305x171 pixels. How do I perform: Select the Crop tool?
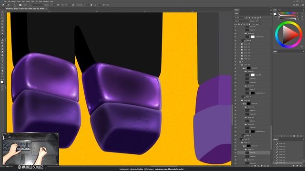(2, 25)
